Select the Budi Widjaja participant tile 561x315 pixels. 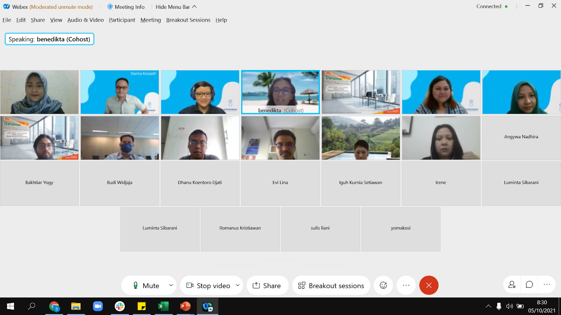(120, 183)
